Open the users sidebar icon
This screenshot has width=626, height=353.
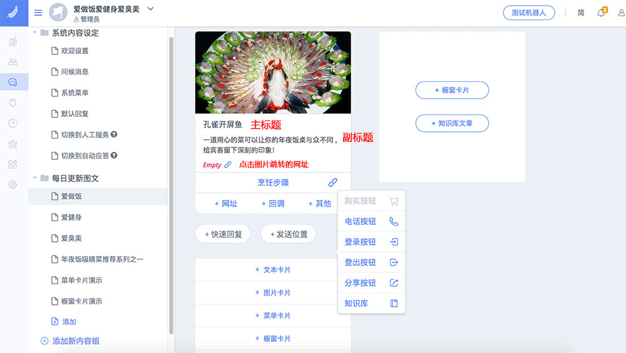[13, 62]
